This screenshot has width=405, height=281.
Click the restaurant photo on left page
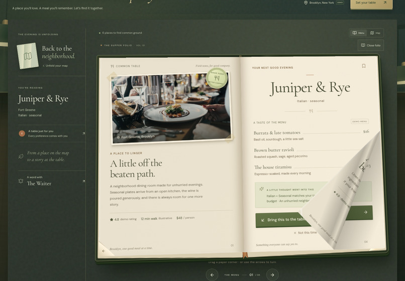point(171,108)
